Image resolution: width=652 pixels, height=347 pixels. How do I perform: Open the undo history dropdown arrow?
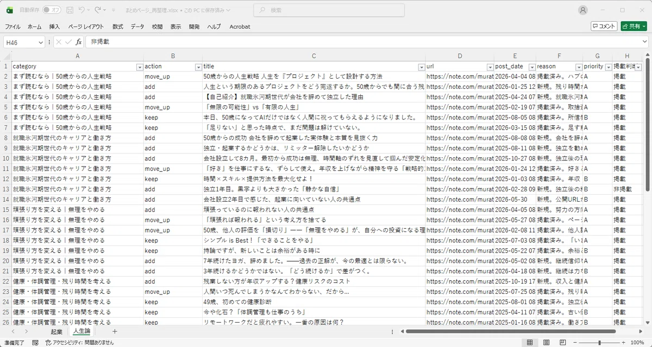click(89, 10)
